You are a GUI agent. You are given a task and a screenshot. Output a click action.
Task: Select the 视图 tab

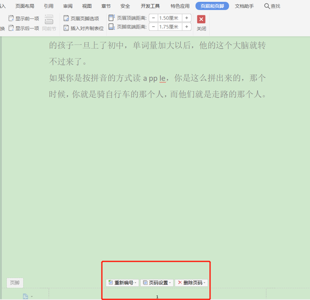[x=87, y=6]
